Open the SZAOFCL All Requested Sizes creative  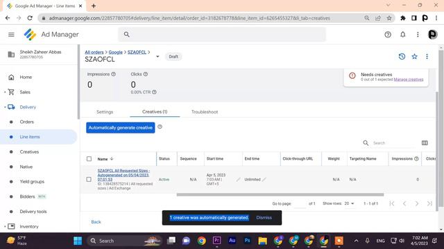[123, 175]
